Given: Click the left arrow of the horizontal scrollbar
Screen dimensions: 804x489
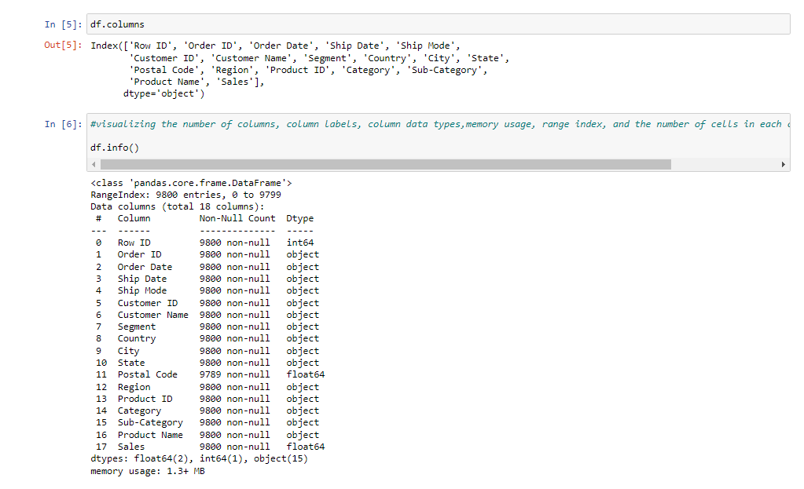Looking at the screenshot, I should click(x=94, y=164).
